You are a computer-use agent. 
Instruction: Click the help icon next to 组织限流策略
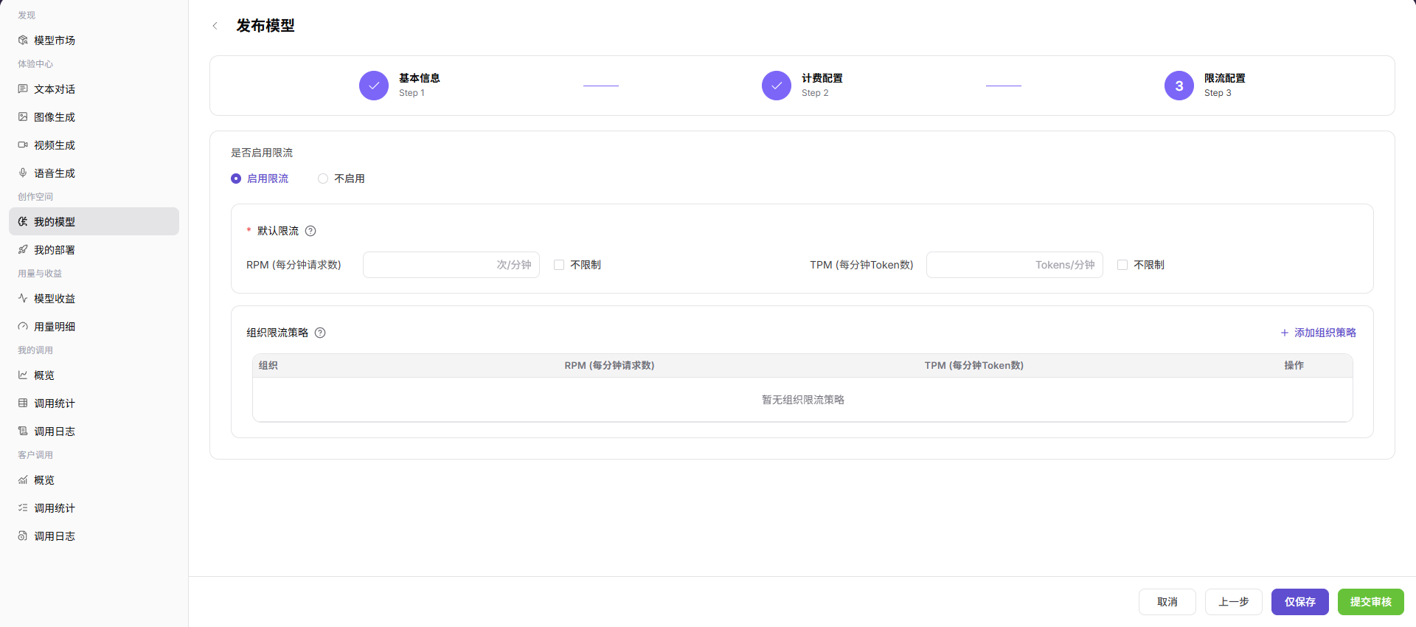[320, 333]
